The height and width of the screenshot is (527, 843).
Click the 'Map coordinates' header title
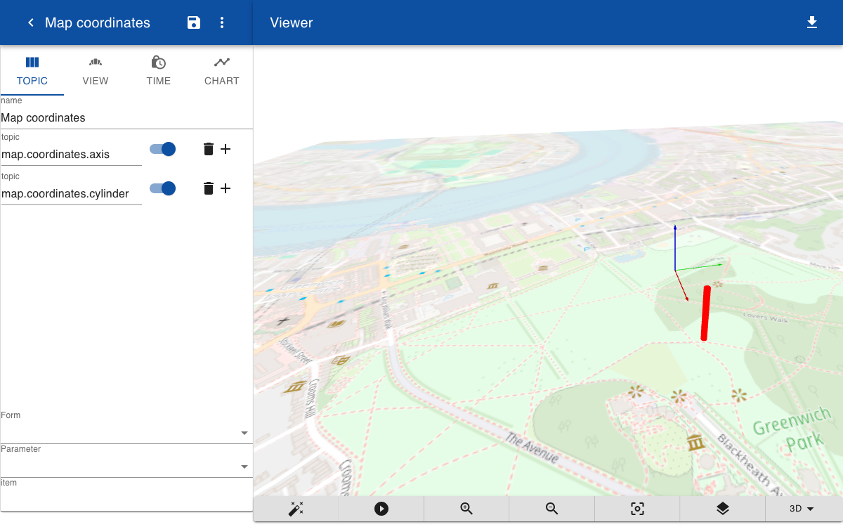point(98,22)
